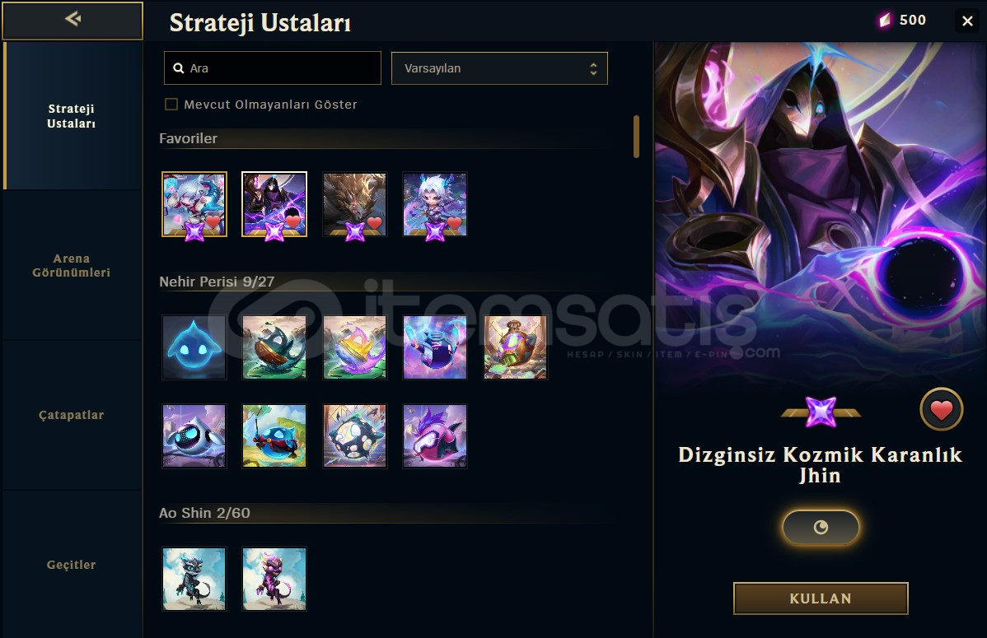Go to the Geçitler tab
987x638 pixels.
tap(72, 565)
